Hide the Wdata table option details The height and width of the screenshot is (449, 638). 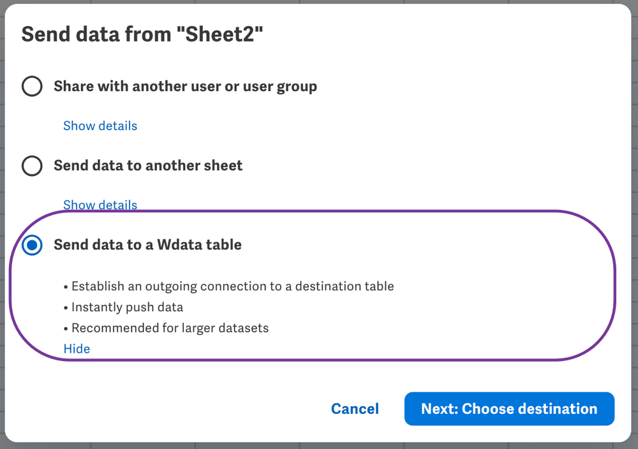pos(77,349)
